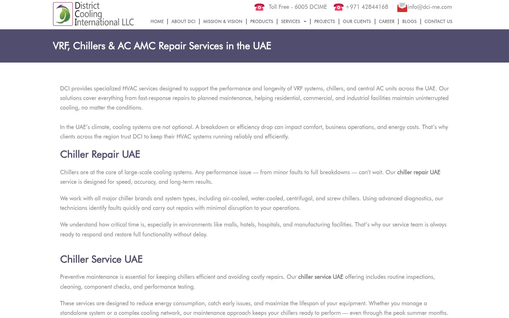Click the paragraph starting 'In the UAE's climate'
This screenshot has width=509, height=318.
[x=255, y=132]
